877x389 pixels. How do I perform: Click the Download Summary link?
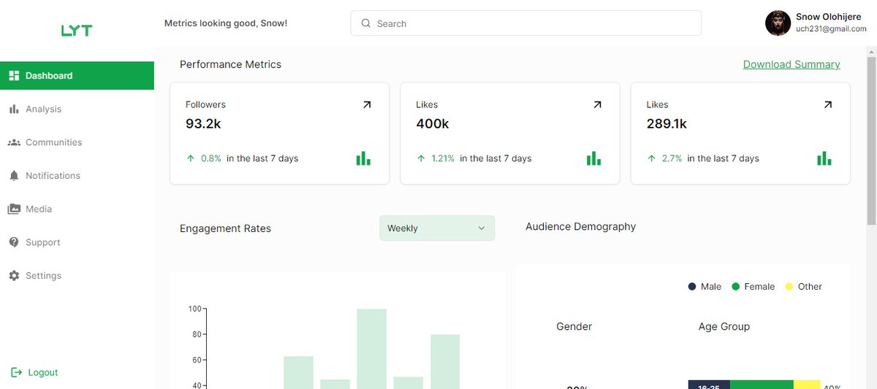(x=791, y=64)
